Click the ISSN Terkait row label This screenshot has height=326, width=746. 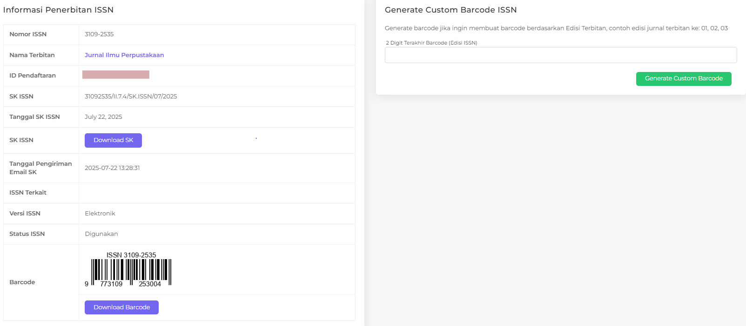(x=28, y=193)
